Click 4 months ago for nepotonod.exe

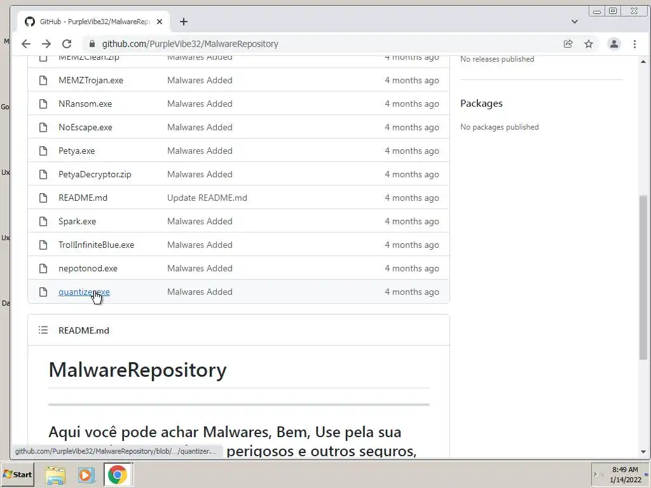click(411, 269)
